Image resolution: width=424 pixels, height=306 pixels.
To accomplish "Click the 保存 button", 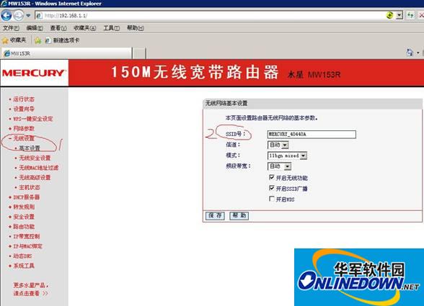I will click(x=215, y=215).
